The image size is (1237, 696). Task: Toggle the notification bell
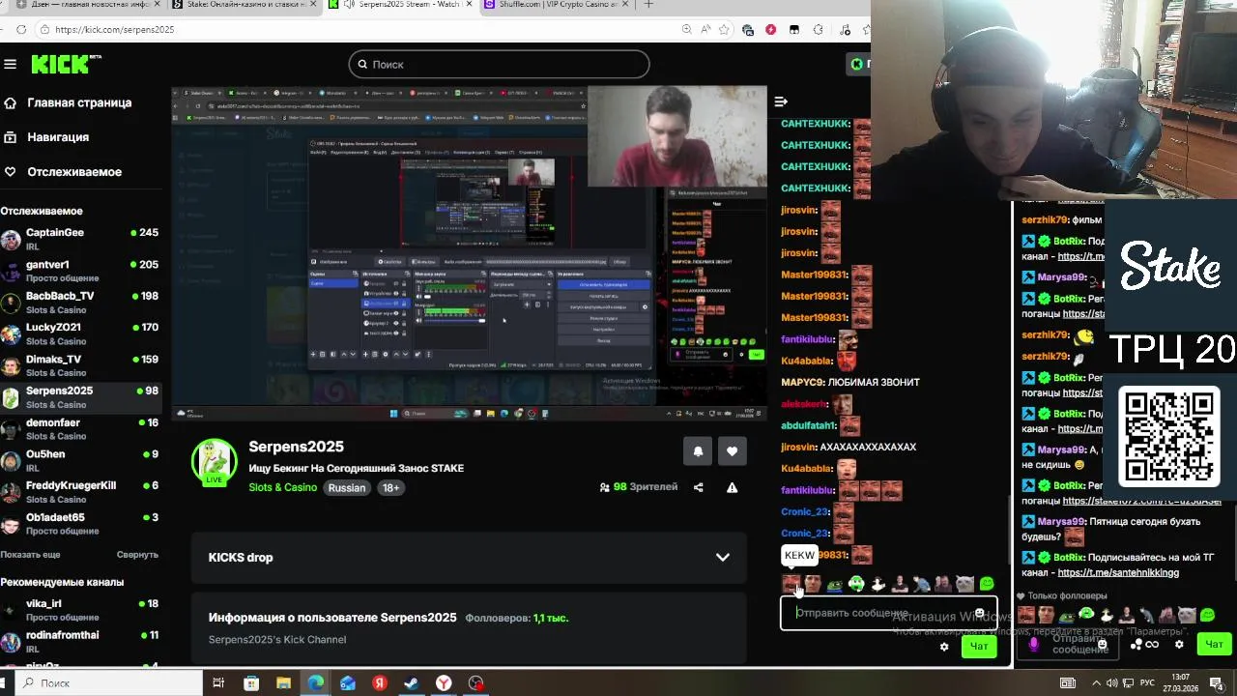pos(698,451)
